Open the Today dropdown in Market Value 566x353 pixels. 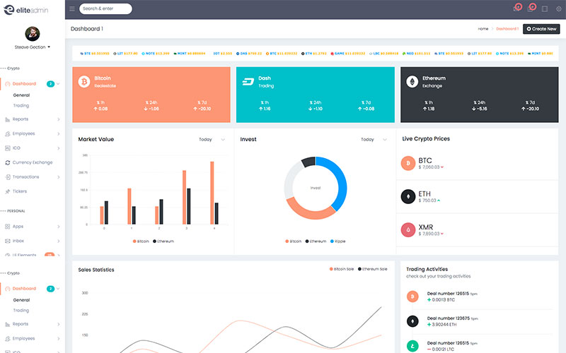click(x=212, y=139)
